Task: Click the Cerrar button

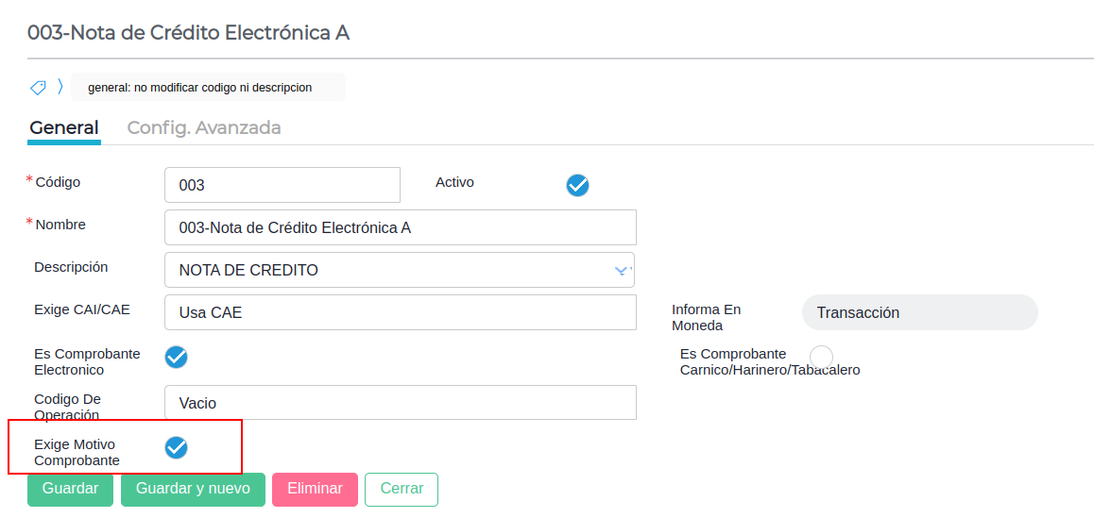Action: click(402, 489)
